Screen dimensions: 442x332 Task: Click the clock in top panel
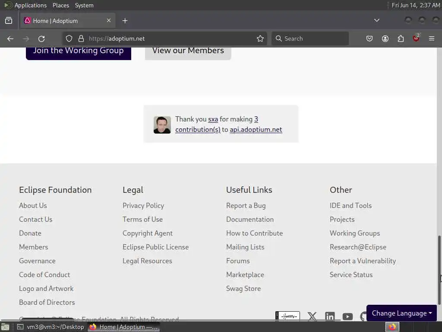[x=416, y=5]
